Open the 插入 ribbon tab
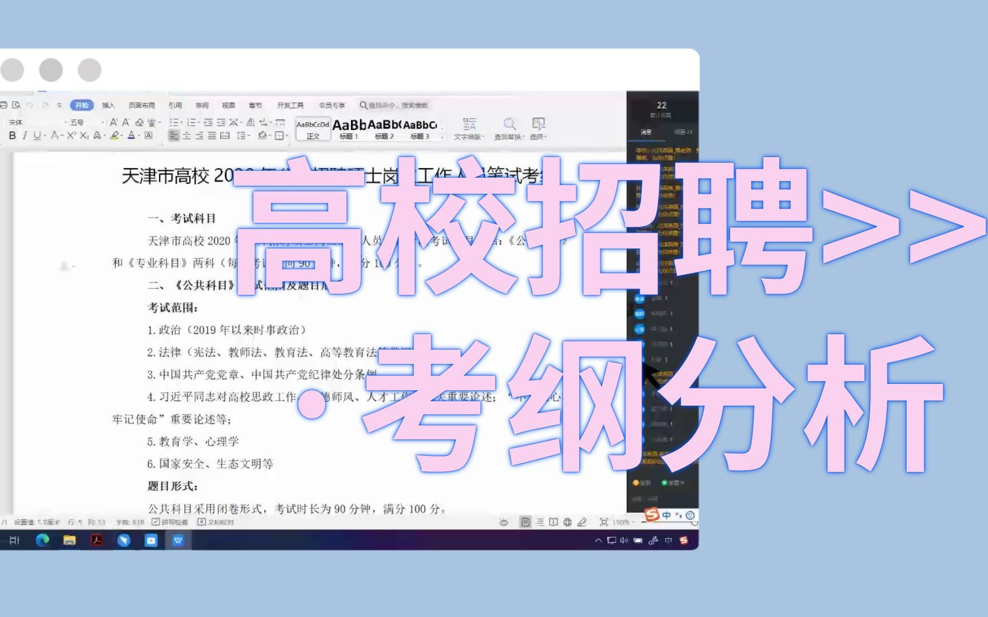 pos(108,105)
